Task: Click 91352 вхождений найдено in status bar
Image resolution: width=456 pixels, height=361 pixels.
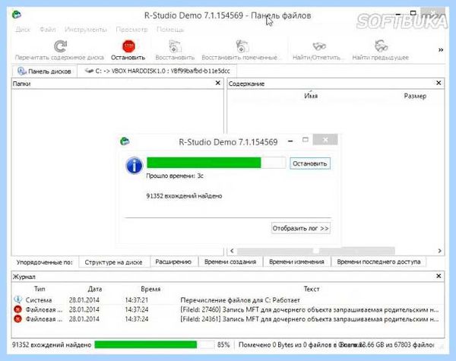Action: (x=52, y=345)
